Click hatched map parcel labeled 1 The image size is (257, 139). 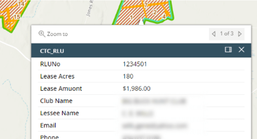[x=131, y=17]
